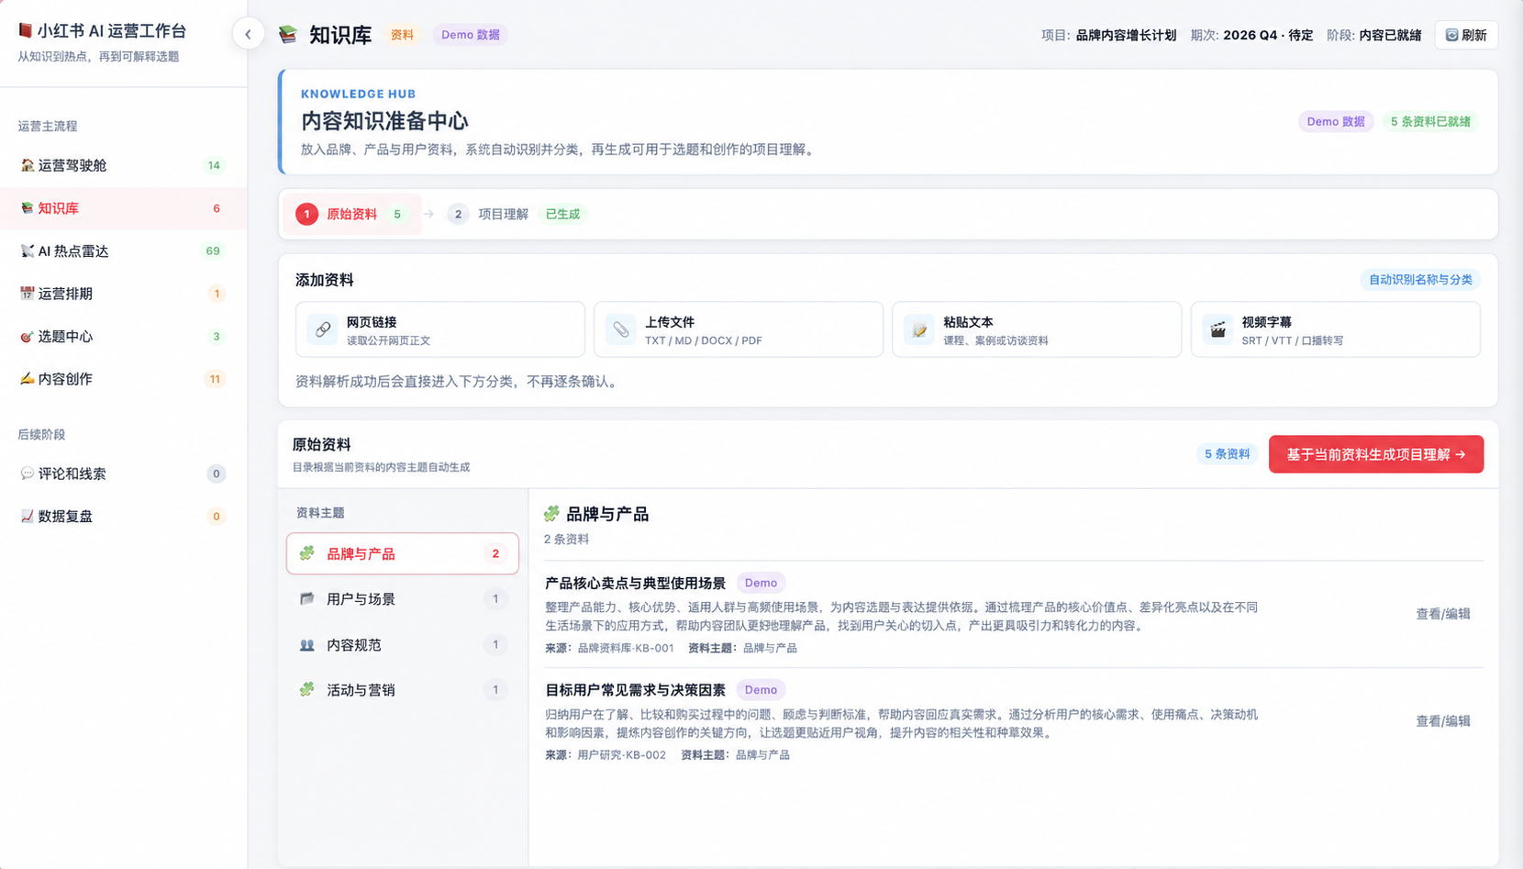Collapse sidebar with the chevron button

pyautogui.click(x=248, y=35)
